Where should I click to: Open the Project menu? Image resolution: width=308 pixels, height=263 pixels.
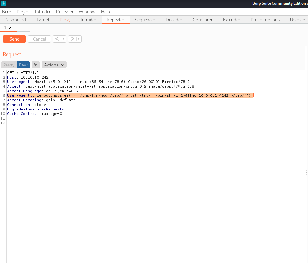click(x=23, y=12)
